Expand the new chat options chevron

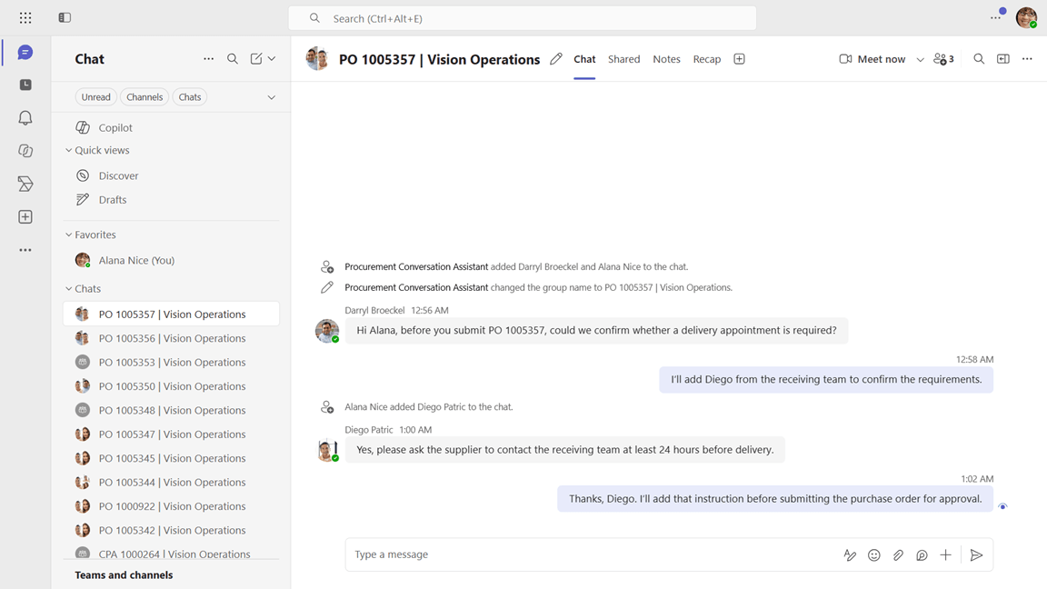pos(272,59)
